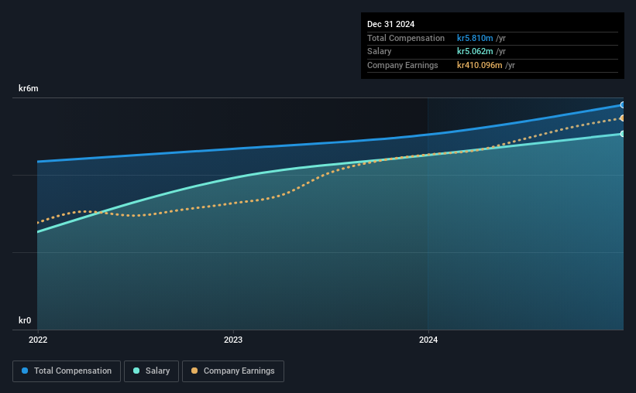Click the 2022 x-axis label
This screenshot has width=636, height=393.
pyautogui.click(x=38, y=340)
